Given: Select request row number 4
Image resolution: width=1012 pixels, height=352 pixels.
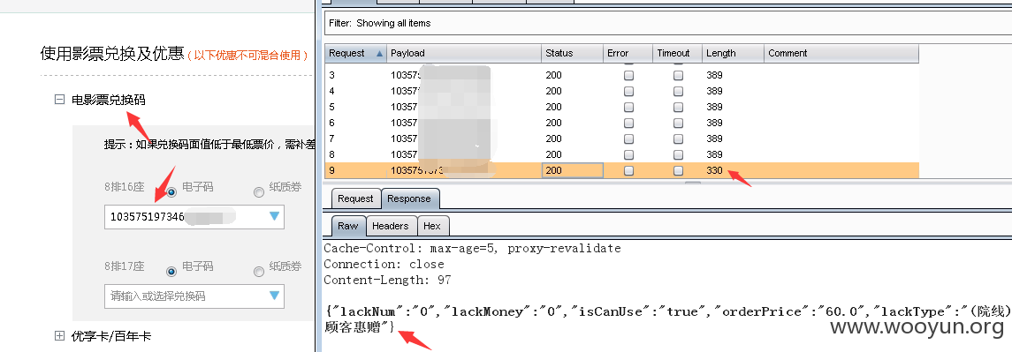Looking at the screenshot, I should pyautogui.click(x=621, y=91).
